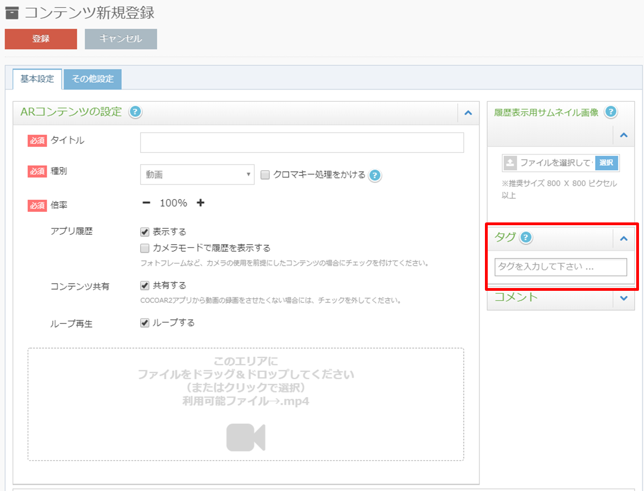Screen dimensions: 644x491
Task: Switch to the その他設定 tab
Action: (x=93, y=79)
